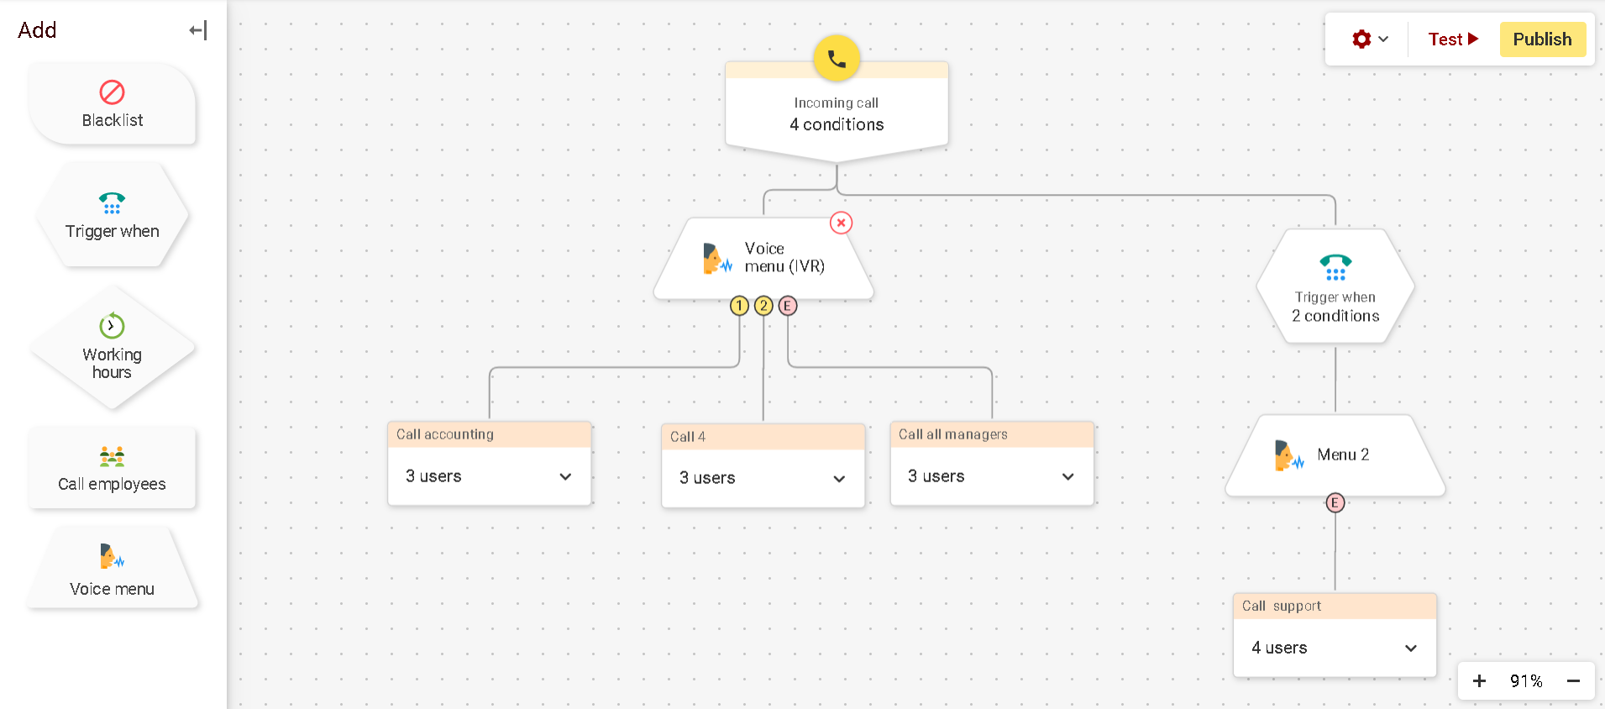Collapse the Add panel with arrow icon

[x=198, y=31]
